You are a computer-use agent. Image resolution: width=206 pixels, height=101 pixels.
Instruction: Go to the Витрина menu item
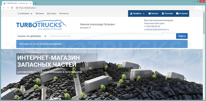pyautogui.click(x=40, y=14)
